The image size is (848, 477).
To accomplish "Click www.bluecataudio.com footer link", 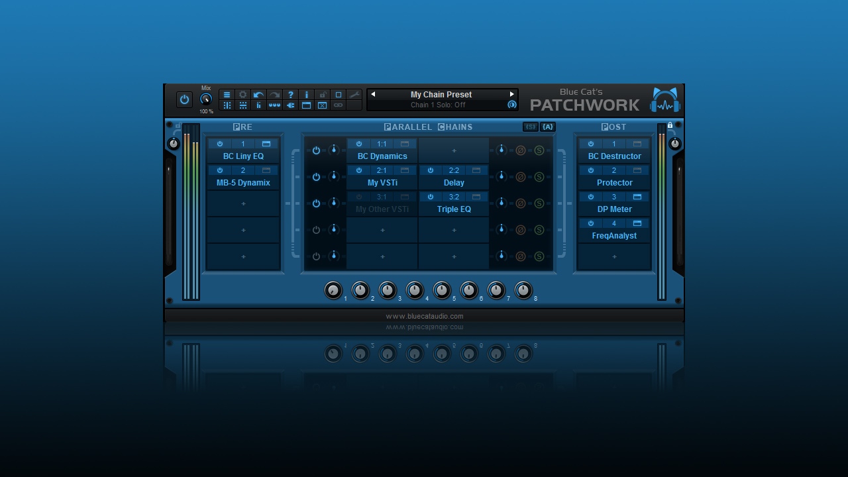I will [x=425, y=316].
